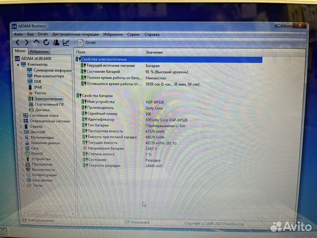Switch to the Избранное sidebar tab
This screenshot has width=317, height=238.
click(x=39, y=52)
